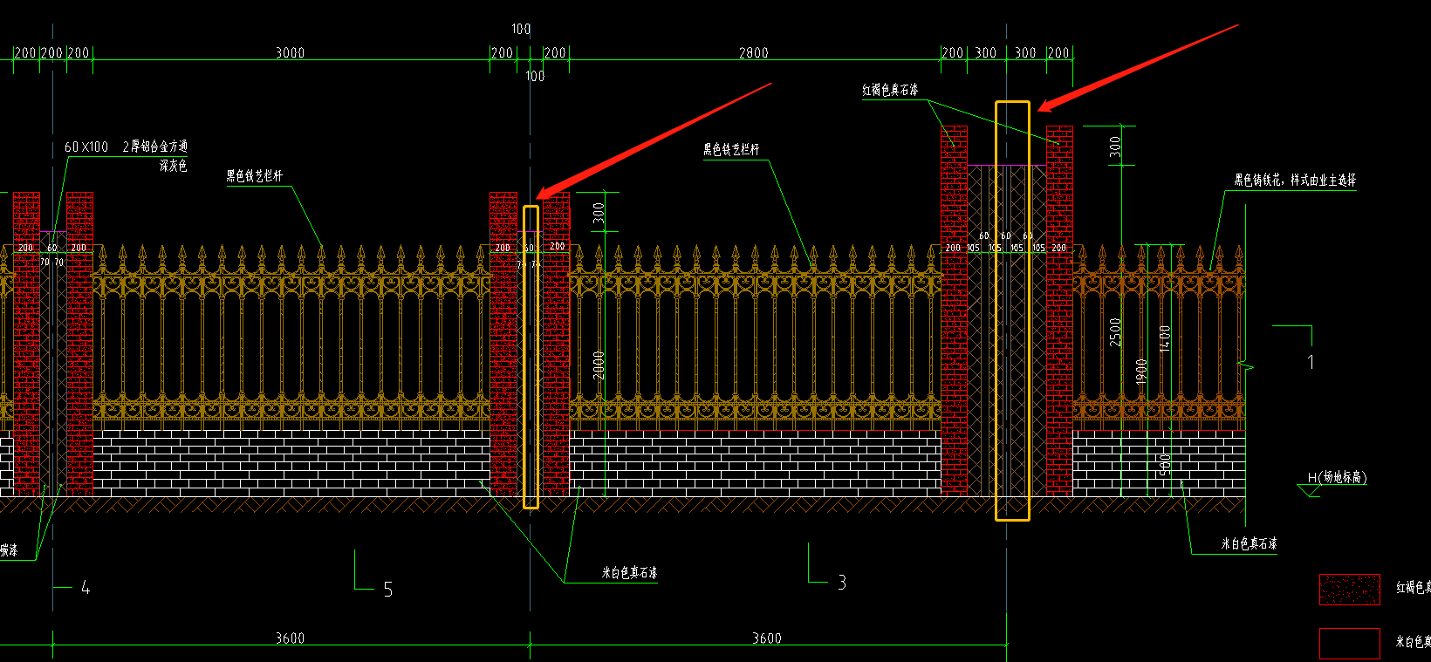The height and width of the screenshot is (662, 1431).
Task: Select the full '红褐色真石漆' leader annotation
Action: pos(890,90)
